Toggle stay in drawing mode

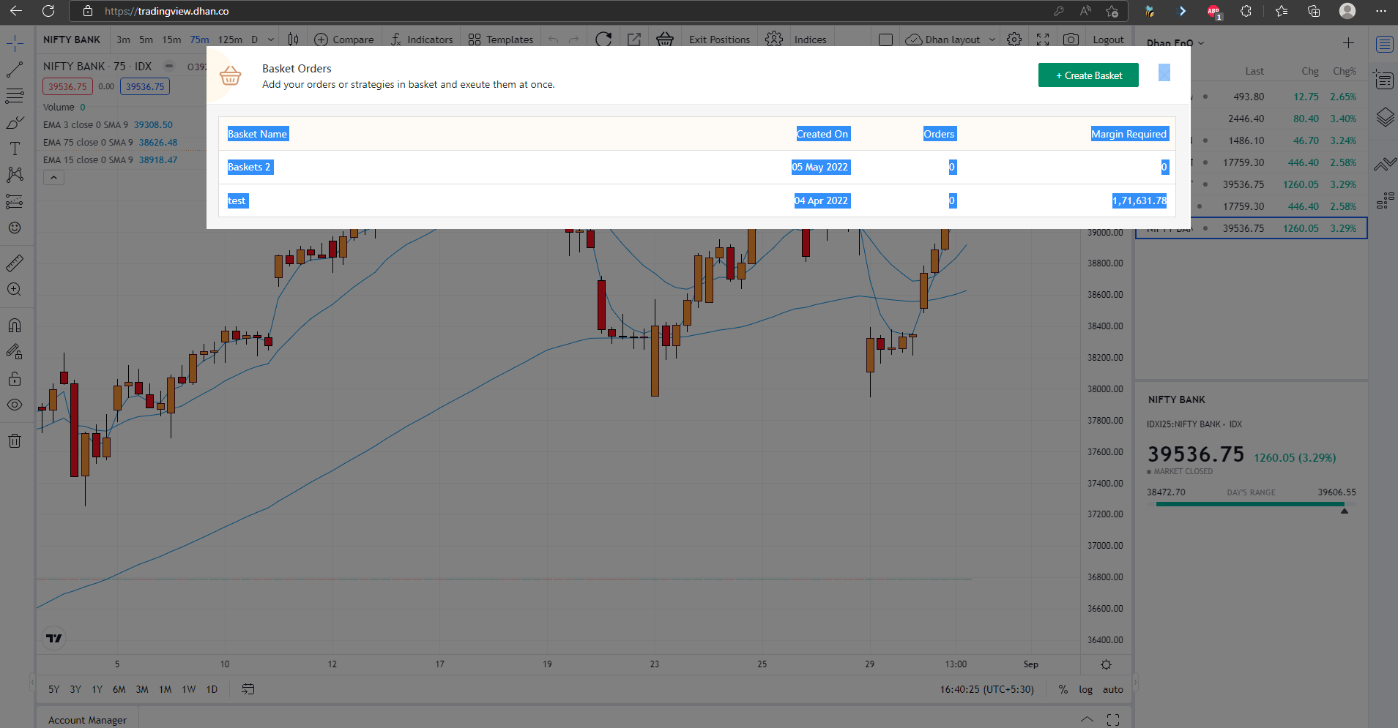(x=15, y=352)
